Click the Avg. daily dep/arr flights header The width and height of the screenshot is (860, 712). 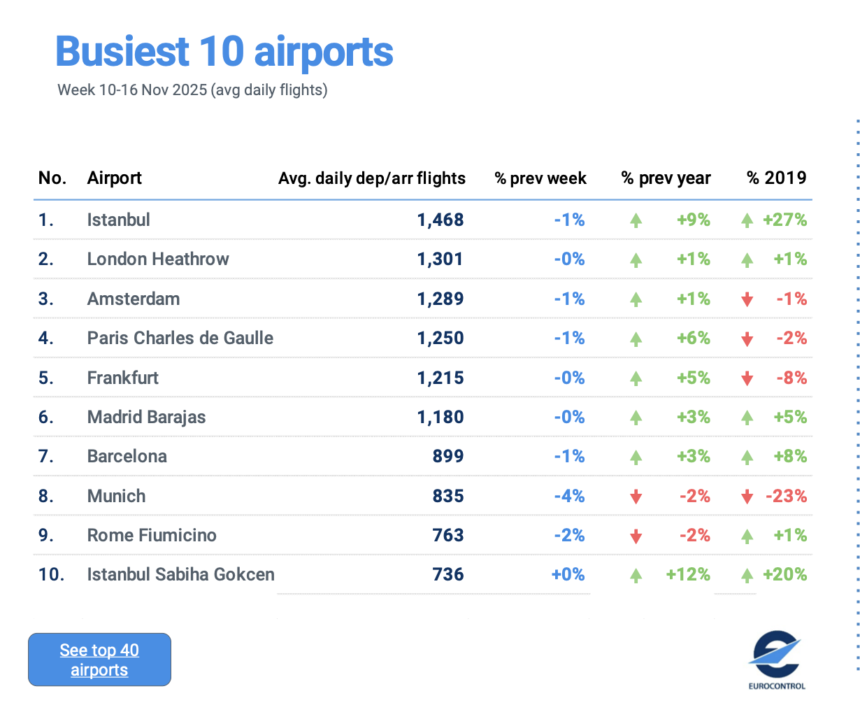[371, 178]
